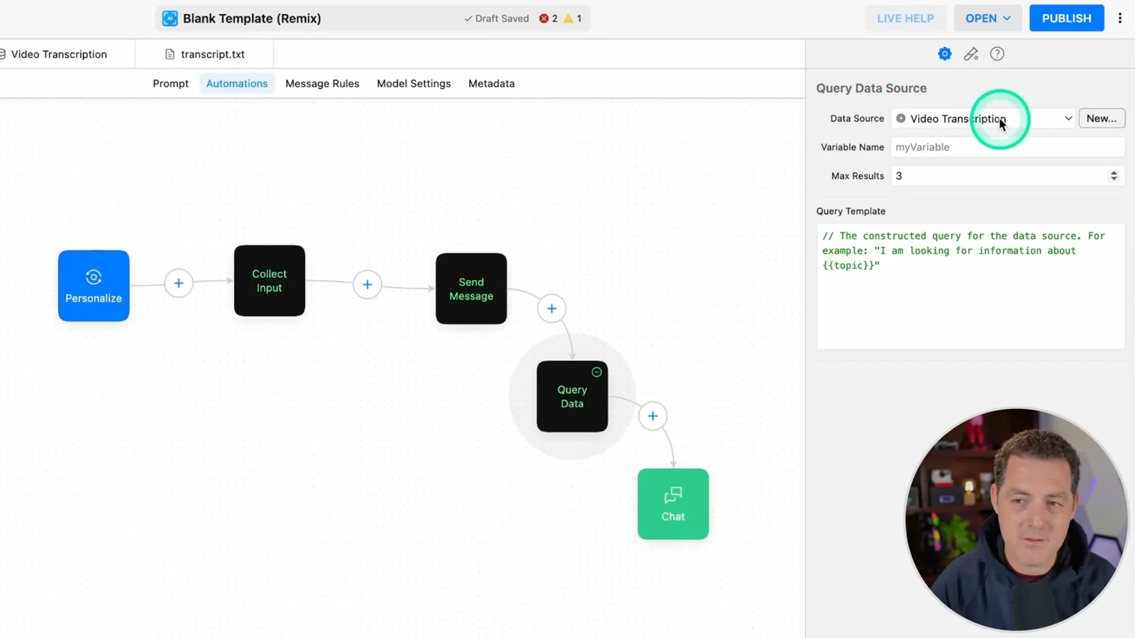
Task: Open the transcript.txt tab
Action: point(204,55)
